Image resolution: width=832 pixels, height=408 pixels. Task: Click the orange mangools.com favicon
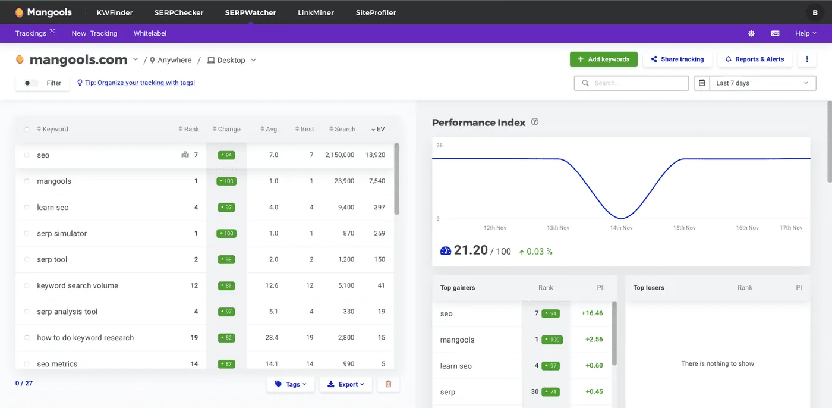20,59
